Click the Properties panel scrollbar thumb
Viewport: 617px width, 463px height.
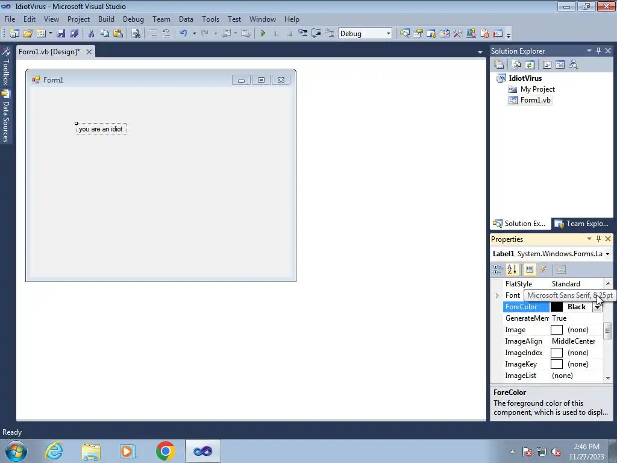pos(607,331)
